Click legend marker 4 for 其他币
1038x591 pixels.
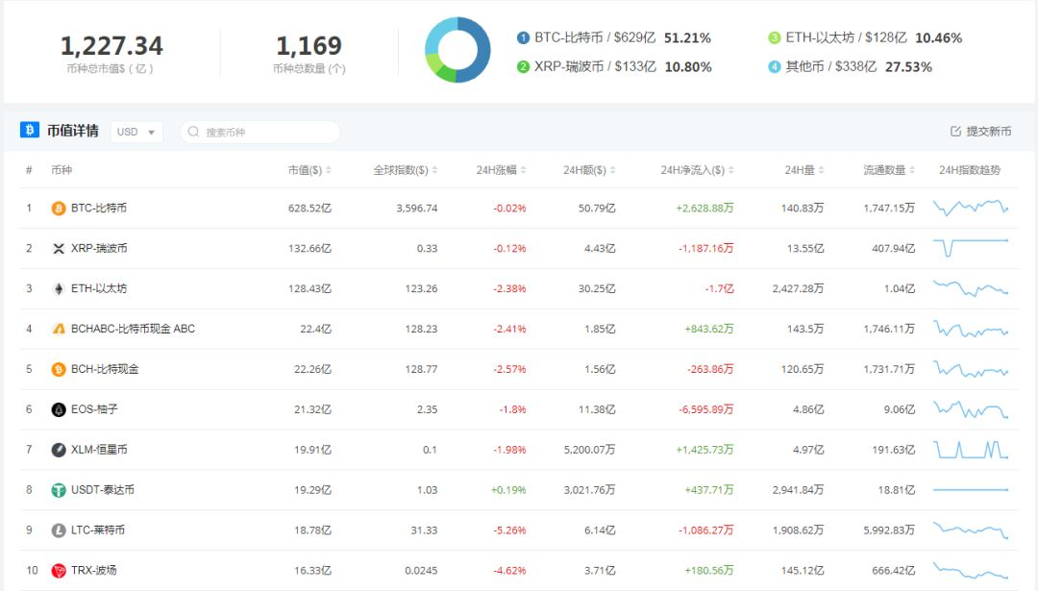[x=774, y=67]
